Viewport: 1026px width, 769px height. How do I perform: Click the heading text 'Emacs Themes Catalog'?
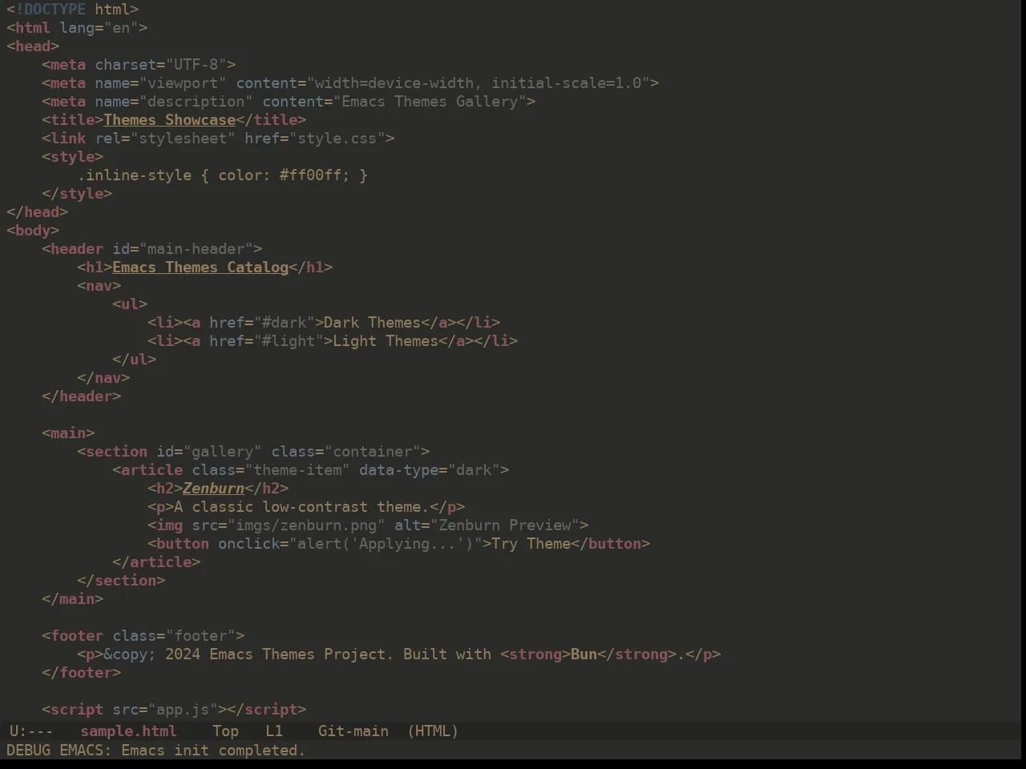(x=200, y=268)
